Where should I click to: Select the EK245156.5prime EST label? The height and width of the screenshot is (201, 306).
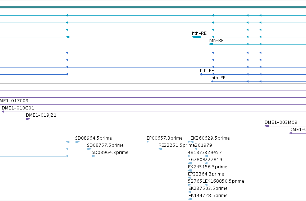pos(207,167)
